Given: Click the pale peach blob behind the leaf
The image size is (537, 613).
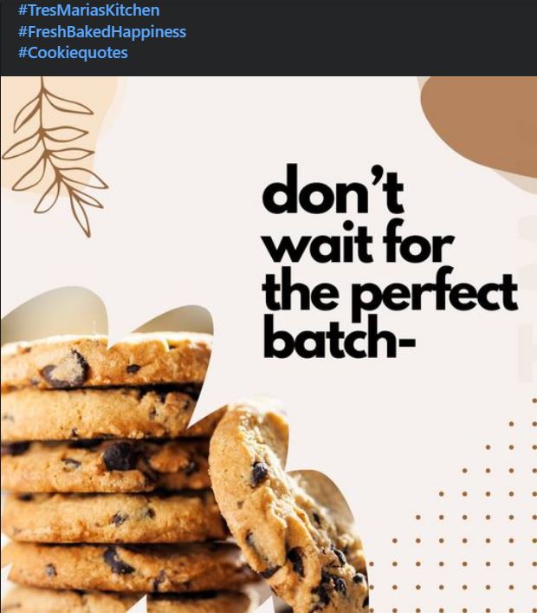Looking at the screenshot, I should 59,129.
